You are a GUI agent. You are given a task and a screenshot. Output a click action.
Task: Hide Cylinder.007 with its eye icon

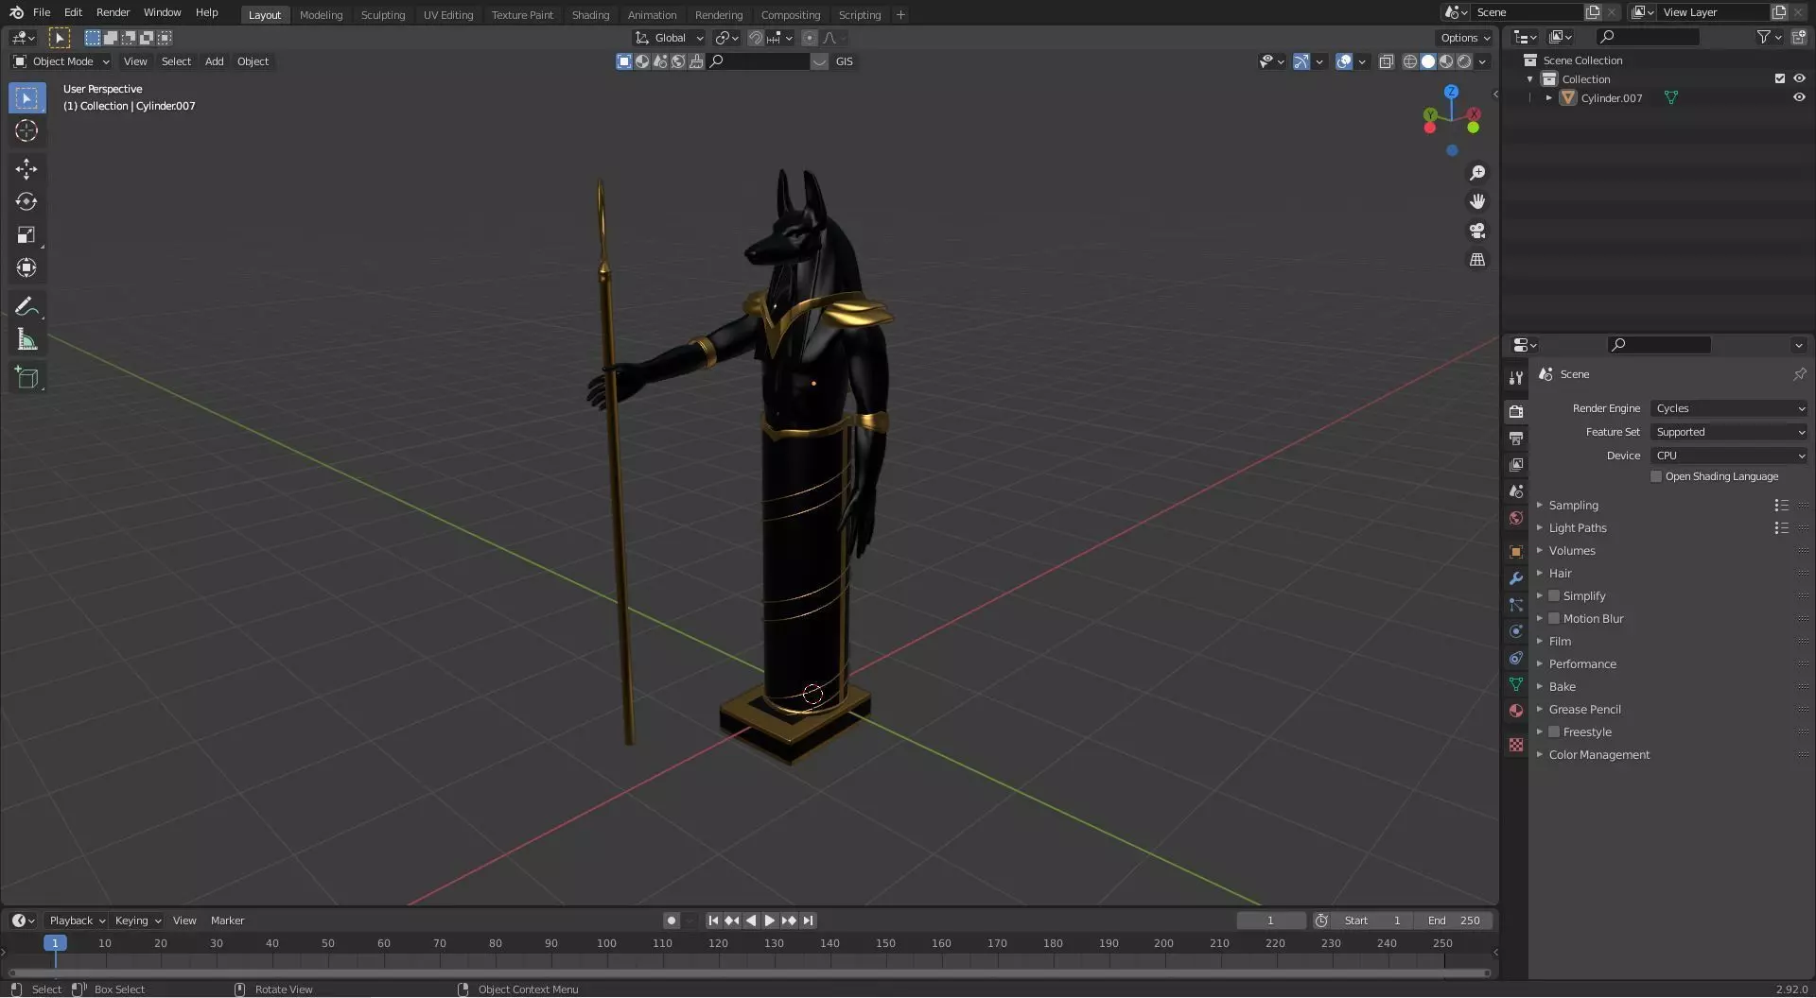pos(1799,98)
